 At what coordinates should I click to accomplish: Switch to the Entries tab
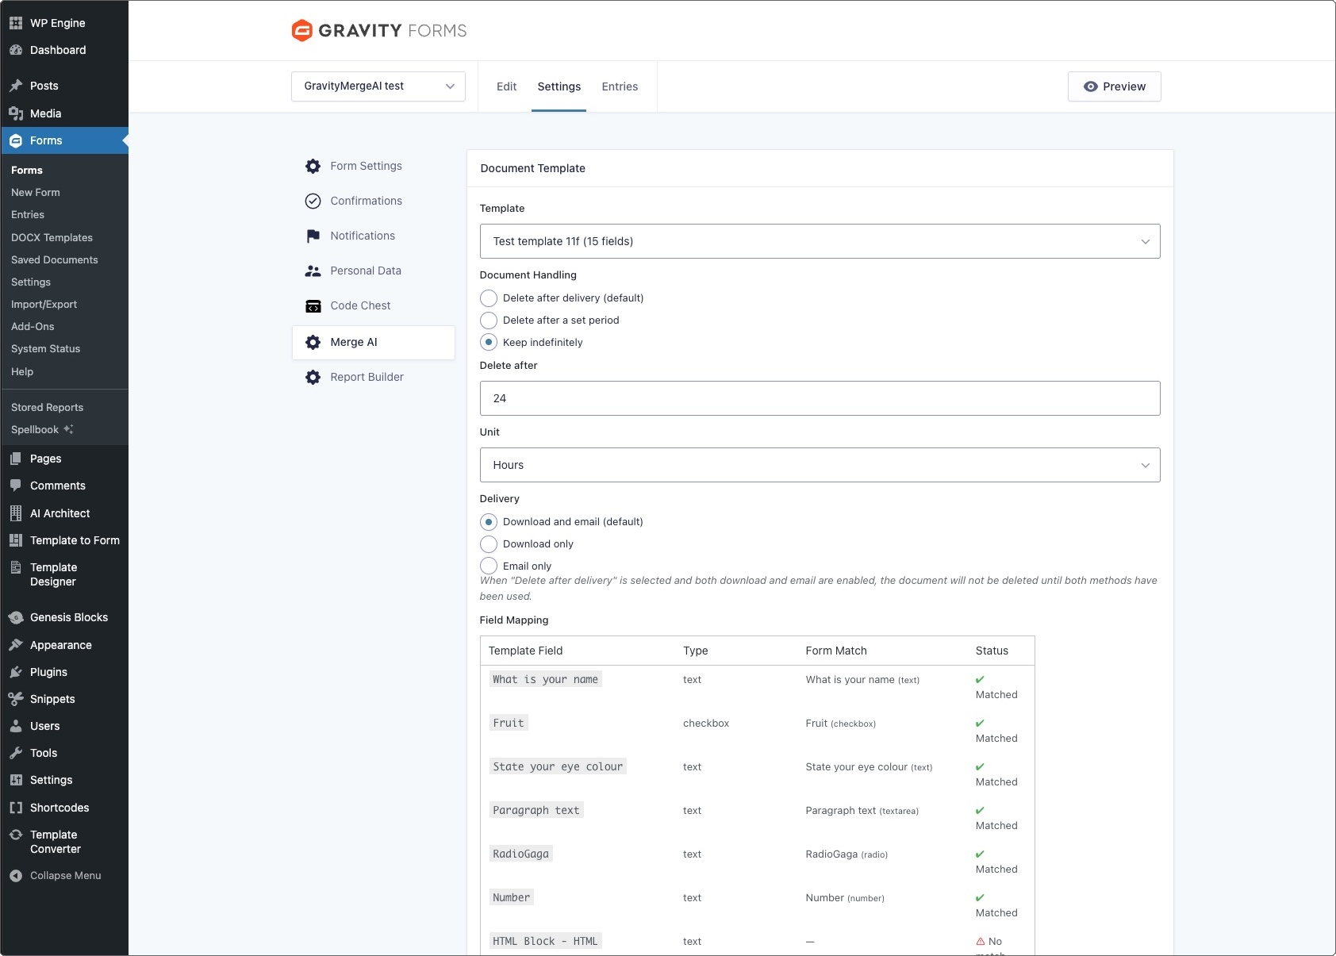pyautogui.click(x=619, y=86)
